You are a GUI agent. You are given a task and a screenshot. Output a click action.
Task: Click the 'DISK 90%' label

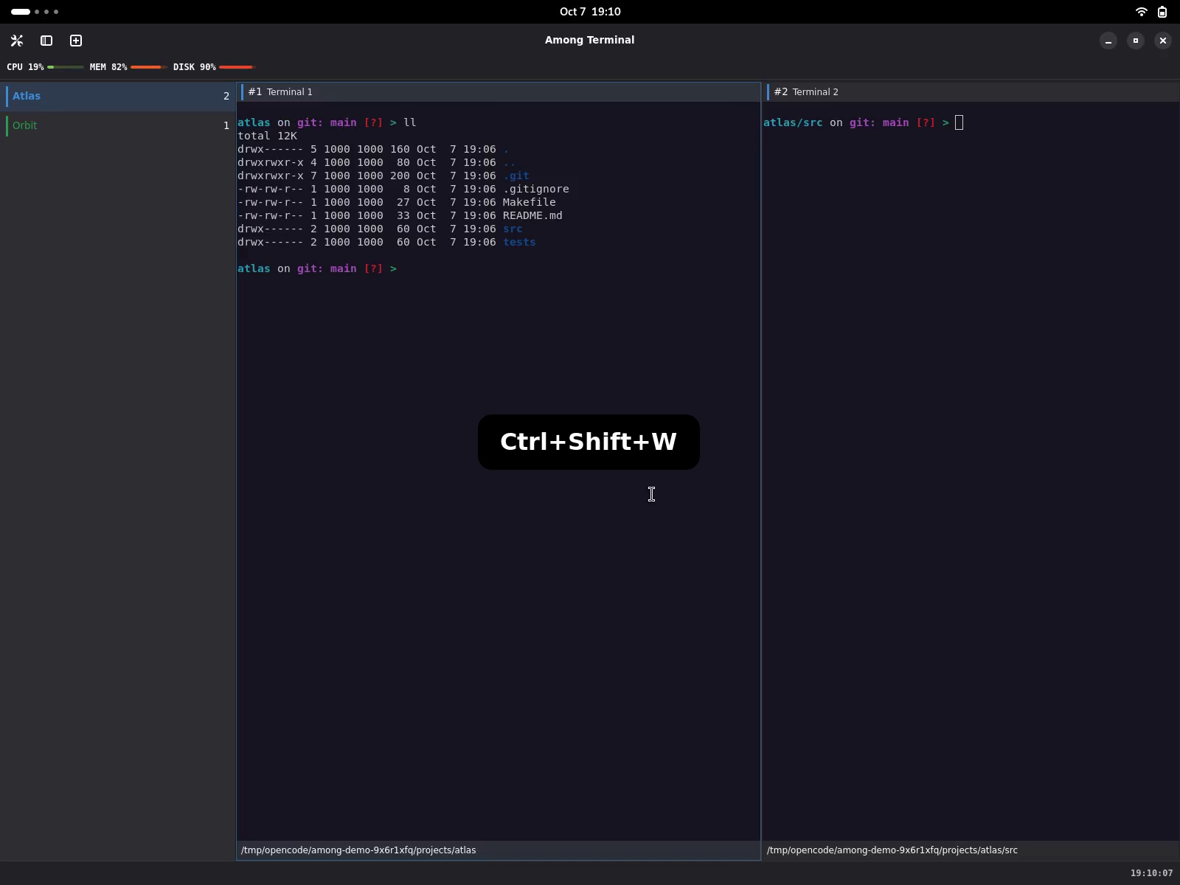pos(195,67)
